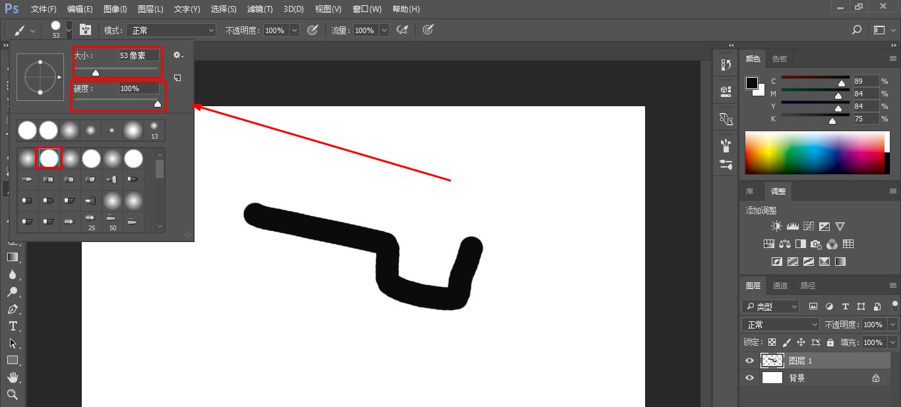Click the brush 大小 size slider handle
The width and height of the screenshot is (901, 407).
tap(96, 73)
